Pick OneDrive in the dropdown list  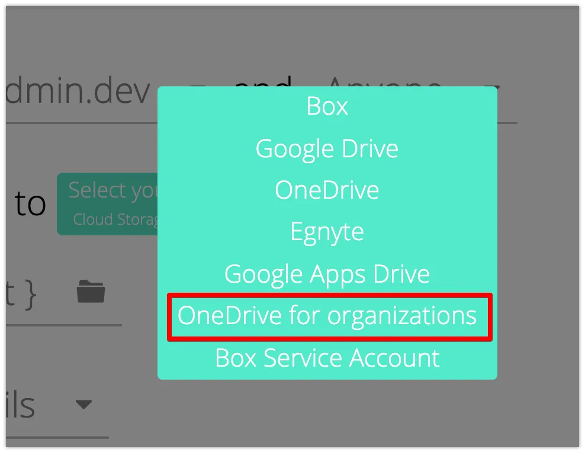point(327,190)
